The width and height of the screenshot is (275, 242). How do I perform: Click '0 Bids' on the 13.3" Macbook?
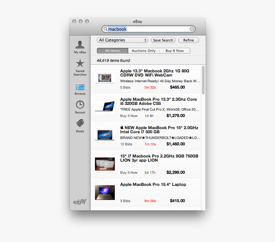(x=125, y=87)
